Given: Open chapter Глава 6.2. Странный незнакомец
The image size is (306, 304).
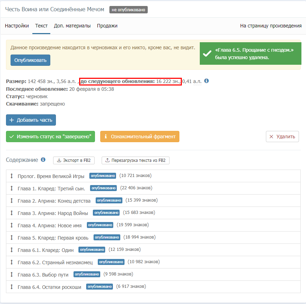Looking at the screenshot, I should coord(55,262).
